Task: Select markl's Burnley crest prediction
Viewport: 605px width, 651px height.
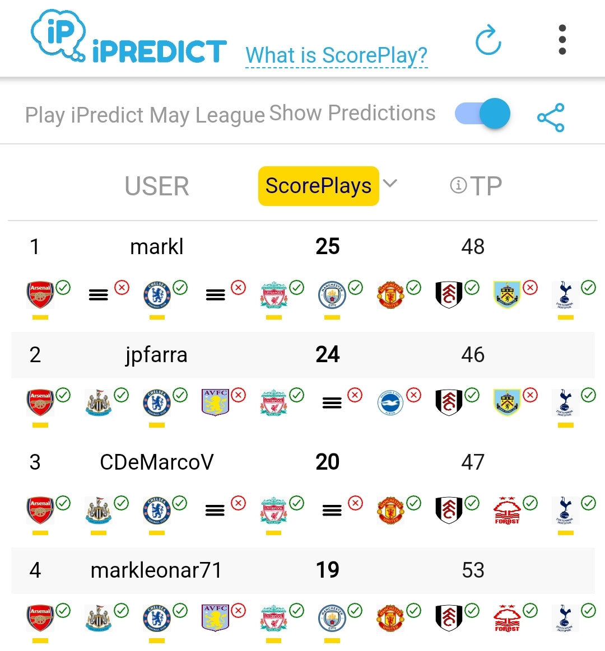Action: pyautogui.click(x=508, y=294)
